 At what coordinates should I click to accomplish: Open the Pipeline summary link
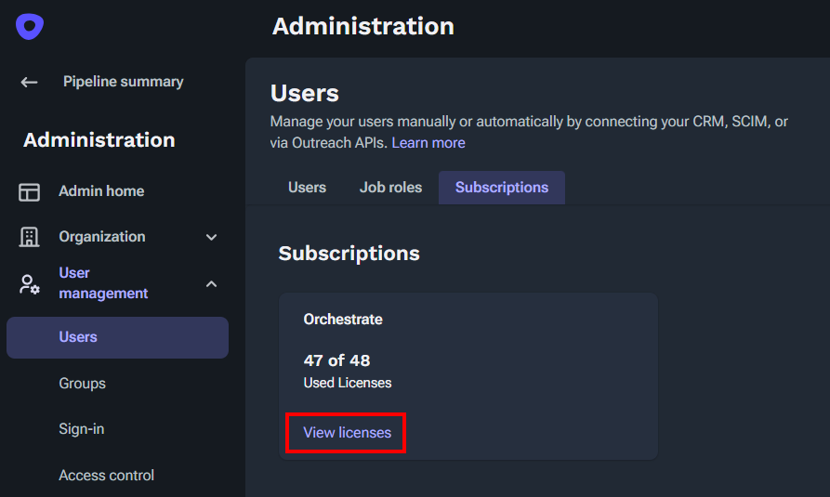[x=124, y=82]
